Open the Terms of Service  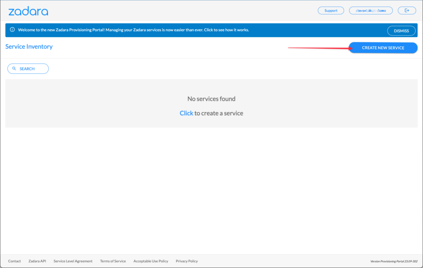click(x=113, y=261)
